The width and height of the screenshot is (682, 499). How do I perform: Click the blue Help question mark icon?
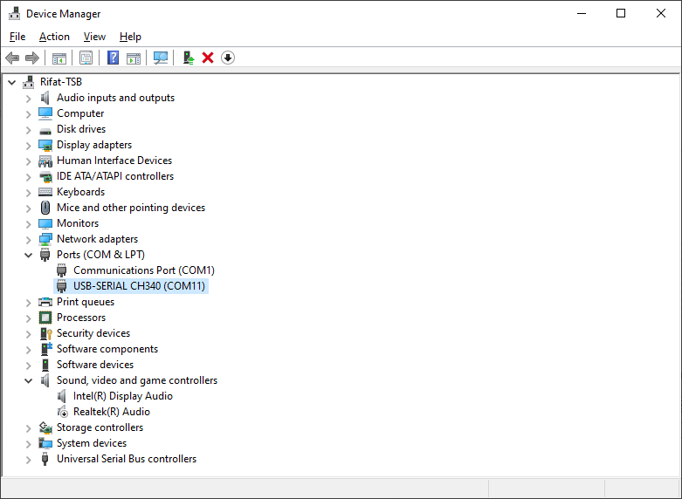[x=113, y=58]
